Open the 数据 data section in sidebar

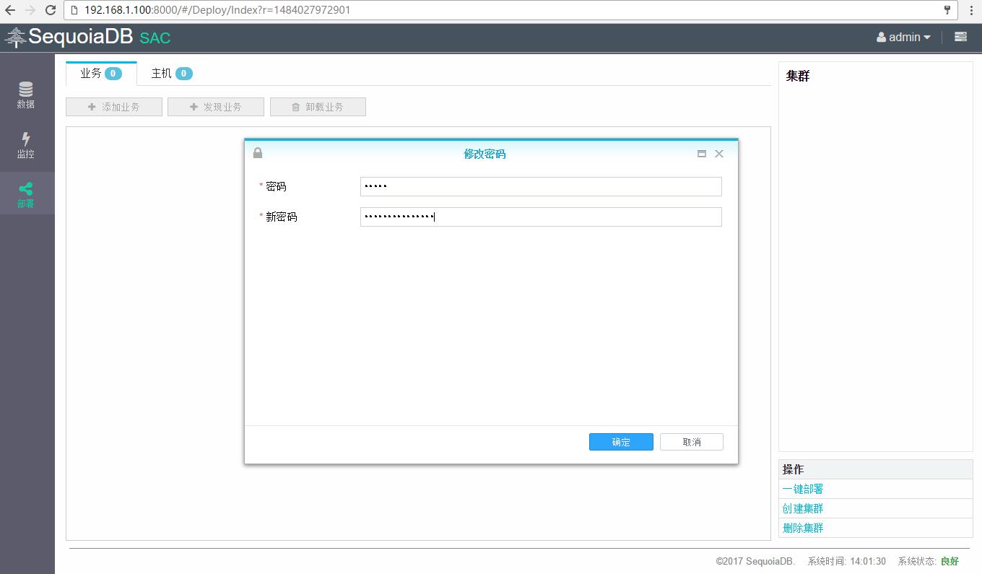point(26,96)
